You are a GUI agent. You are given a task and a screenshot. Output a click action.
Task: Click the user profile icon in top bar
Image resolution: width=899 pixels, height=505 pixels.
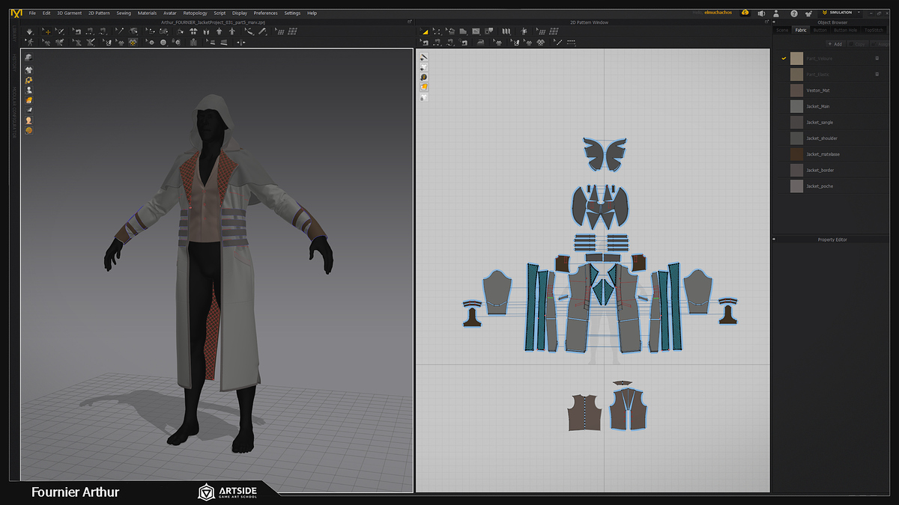pos(778,13)
